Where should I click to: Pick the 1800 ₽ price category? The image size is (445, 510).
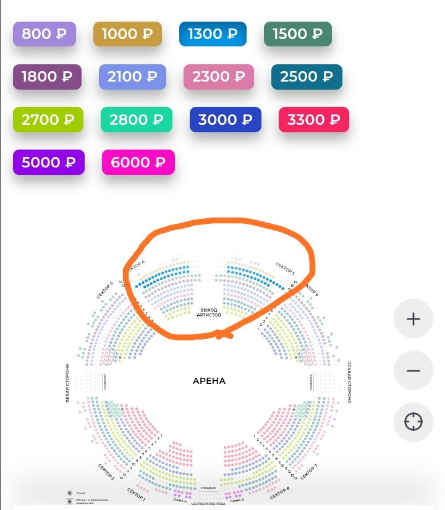click(47, 77)
